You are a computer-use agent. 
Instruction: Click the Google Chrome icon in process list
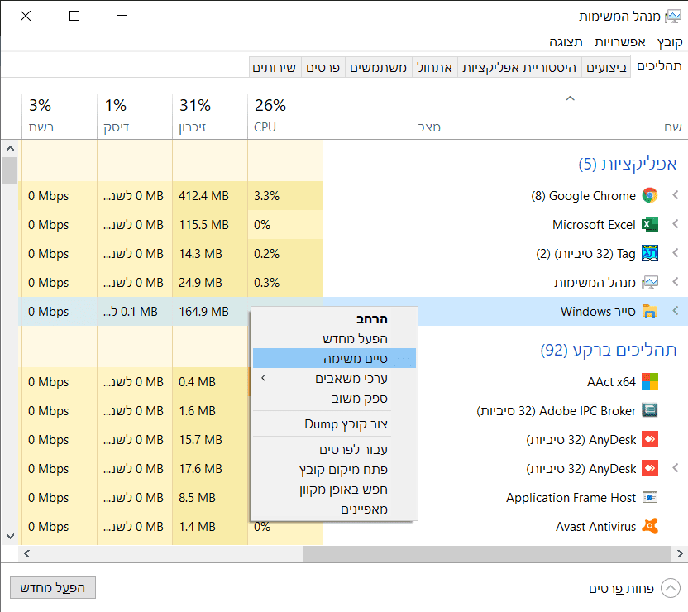tap(650, 196)
